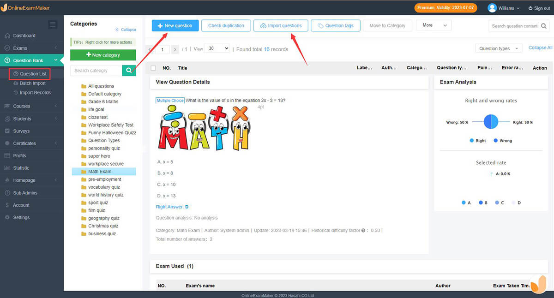This screenshot has height=298, width=554.
Task: Open the Students section in the sidebar
Action: pos(23,118)
